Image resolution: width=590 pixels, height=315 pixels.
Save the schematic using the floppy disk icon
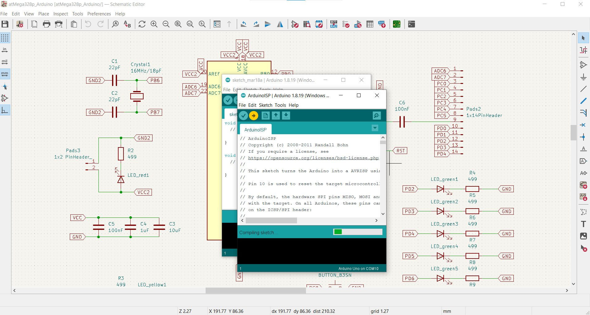tap(5, 24)
